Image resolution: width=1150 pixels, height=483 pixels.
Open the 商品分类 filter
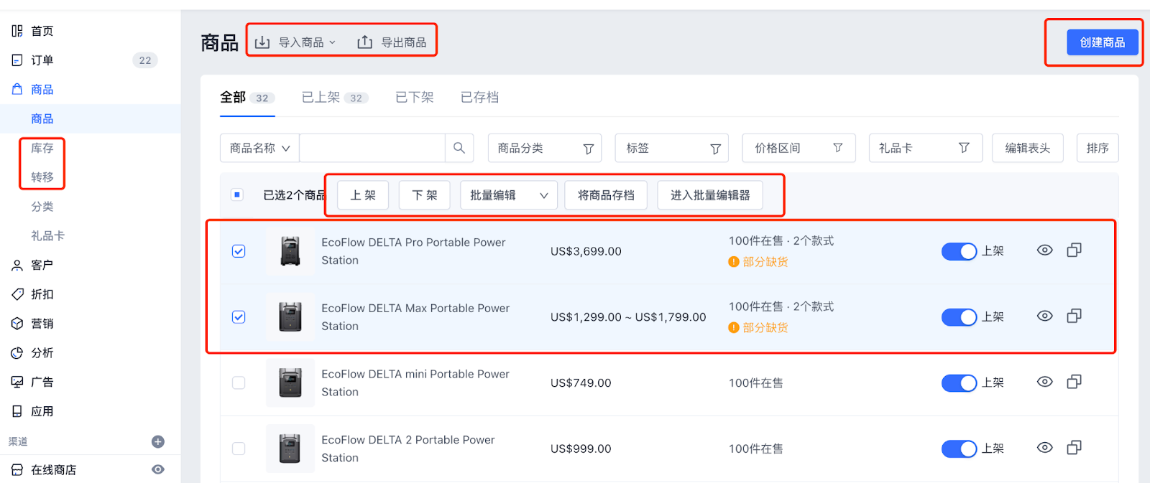tap(544, 148)
